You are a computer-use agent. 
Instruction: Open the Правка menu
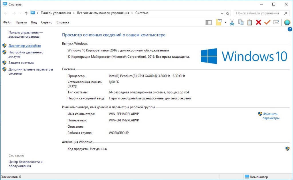(x=21, y=22)
